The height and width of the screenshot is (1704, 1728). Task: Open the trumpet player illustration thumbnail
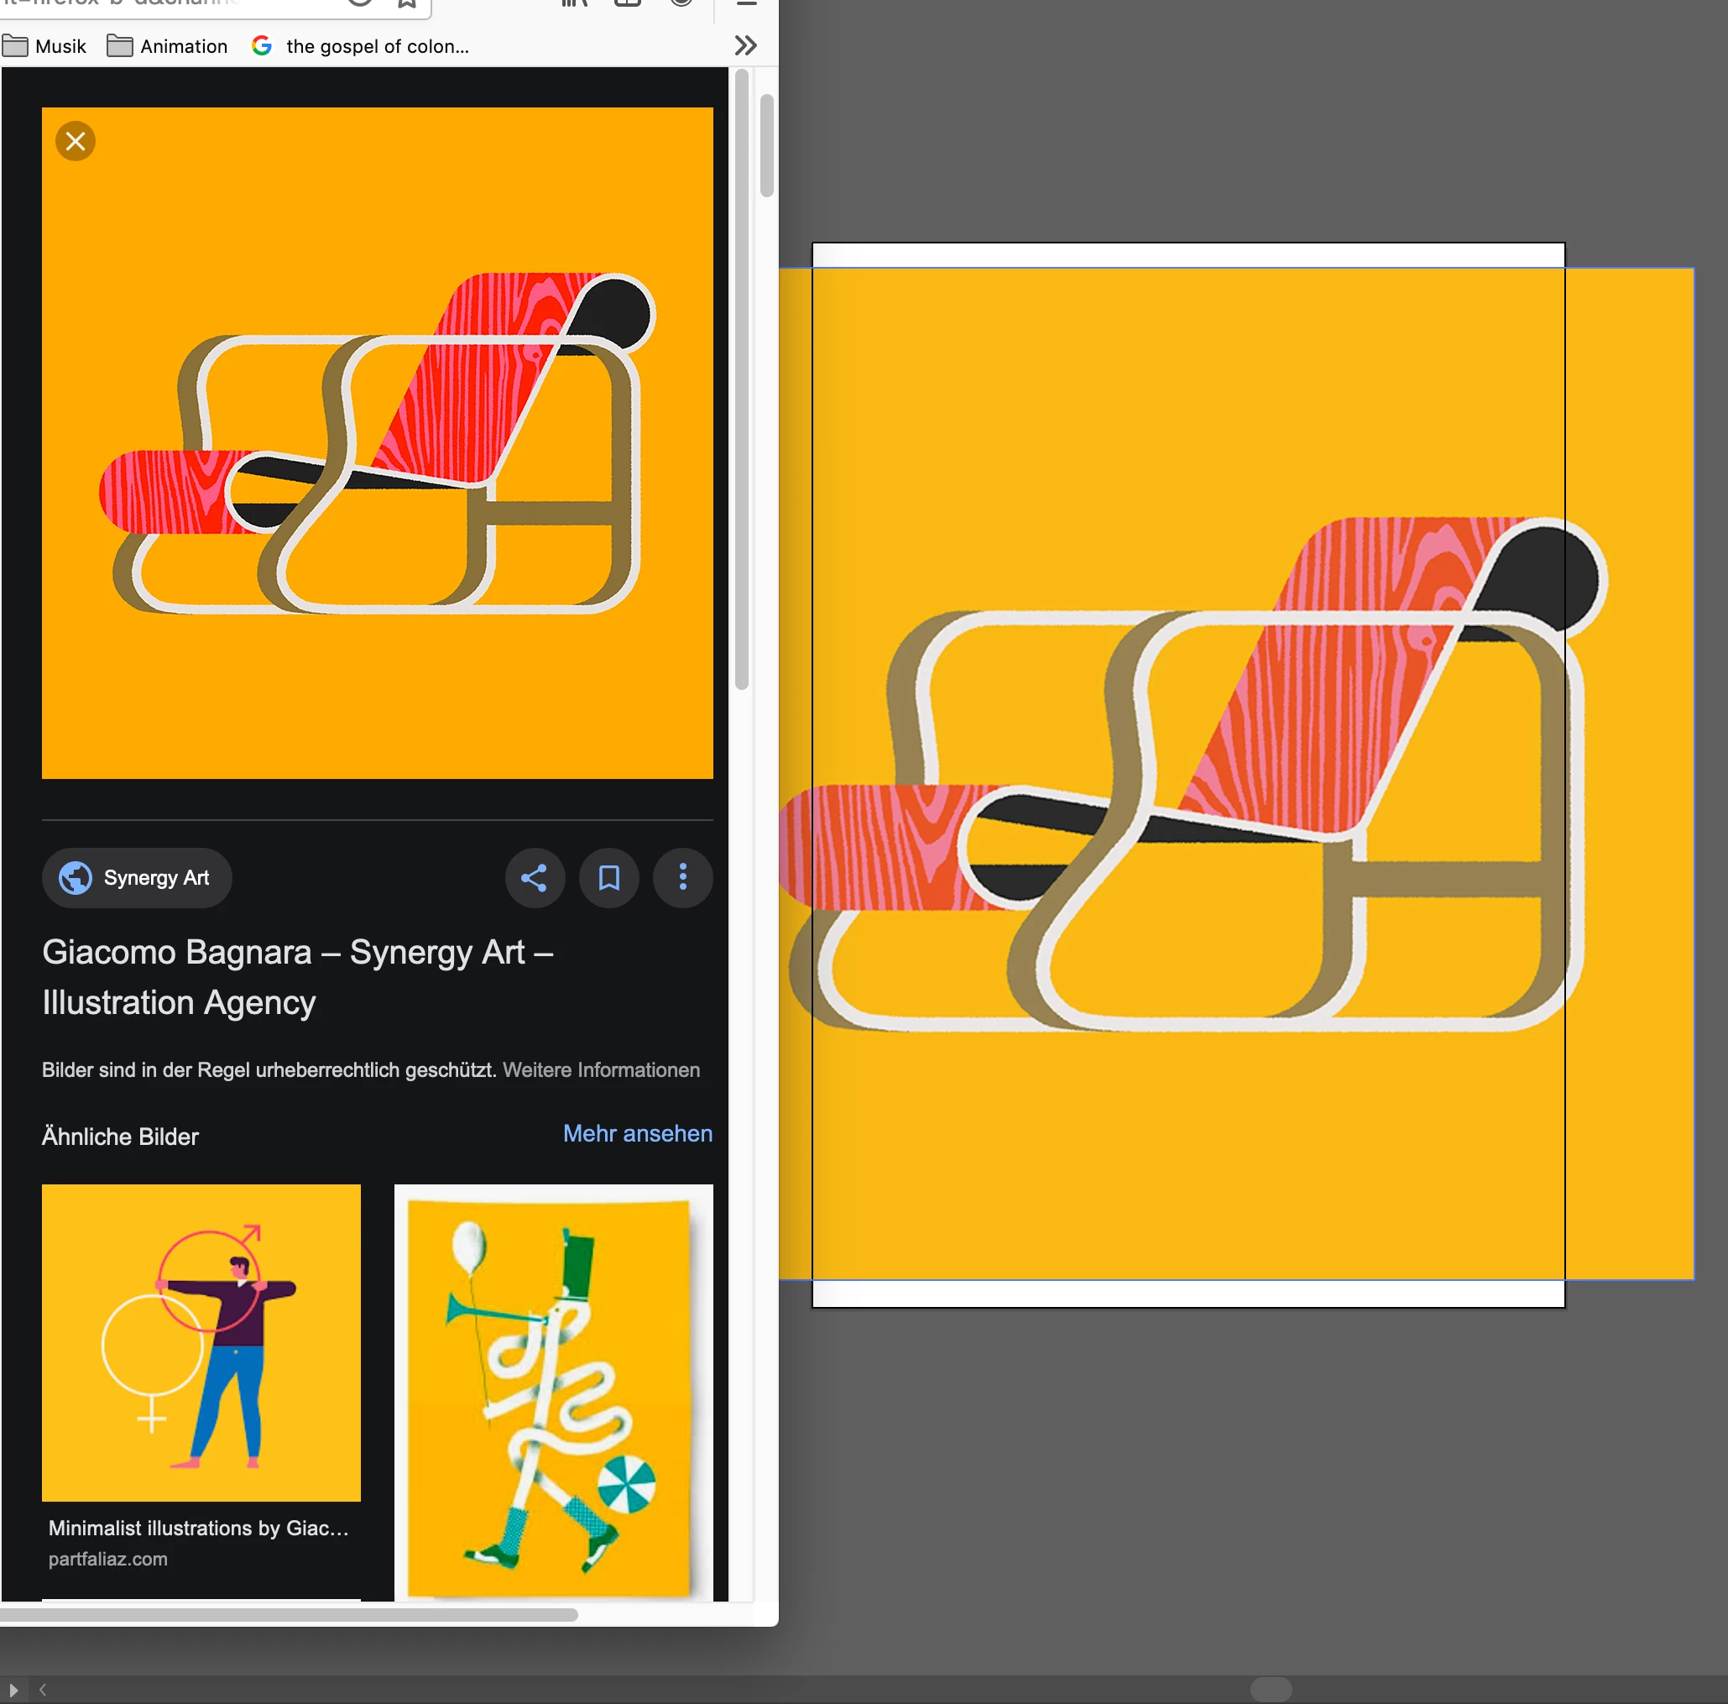coord(553,1391)
